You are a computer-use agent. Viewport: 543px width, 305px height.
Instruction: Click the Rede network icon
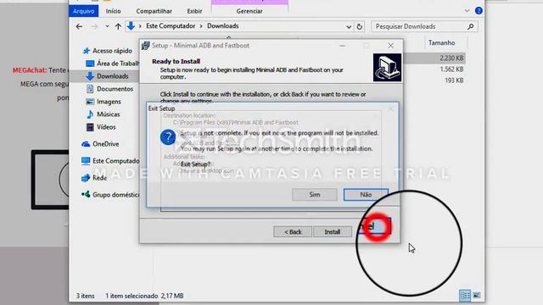pyautogui.click(x=86, y=178)
